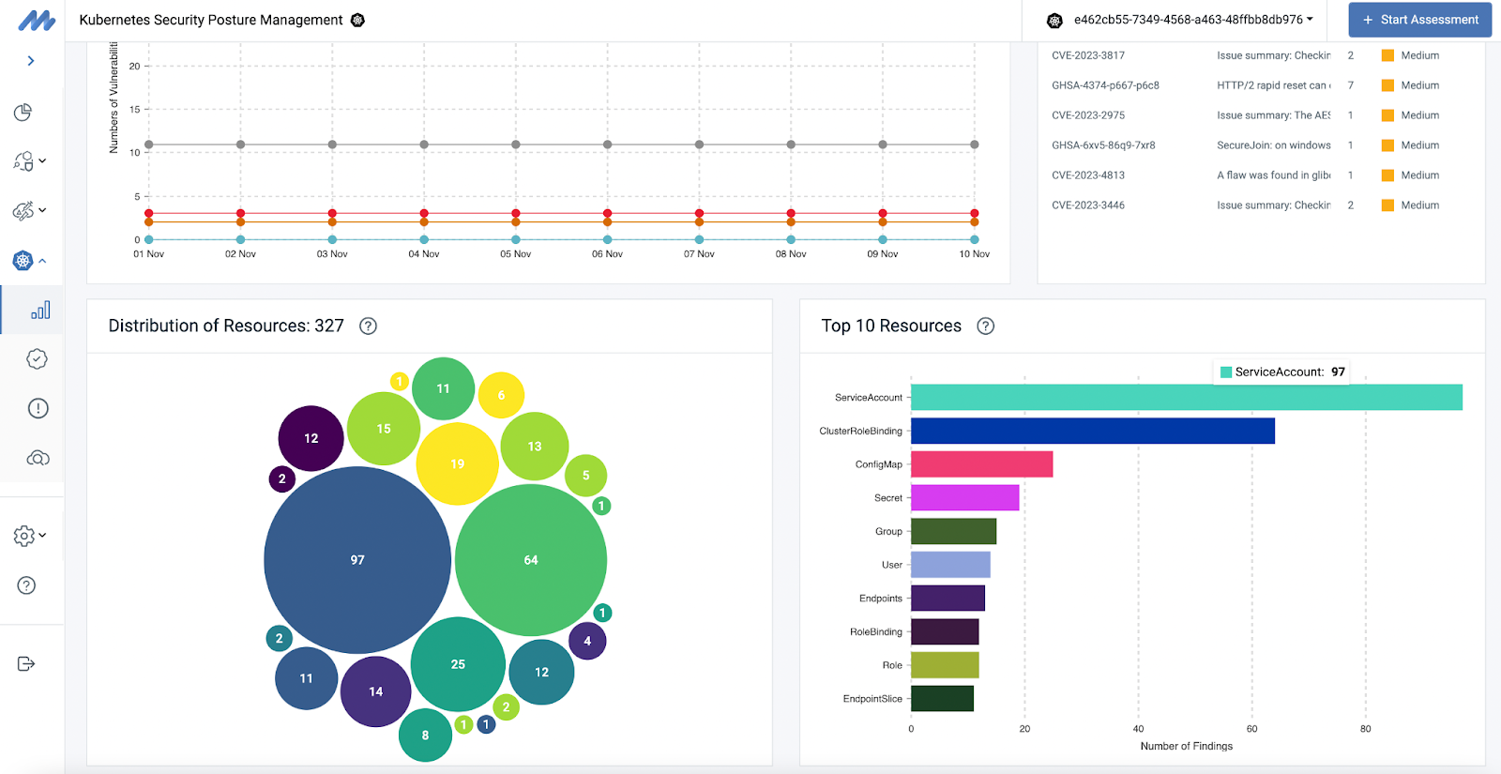This screenshot has height=774, width=1501.
Task: Select the bubble labeled 64 in distribution chart
Action: pyautogui.click(x=531, y=560)
